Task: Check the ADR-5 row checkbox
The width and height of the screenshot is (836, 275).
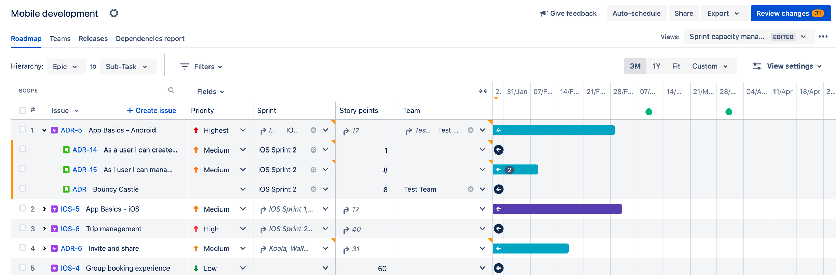Action: (23, 129)
